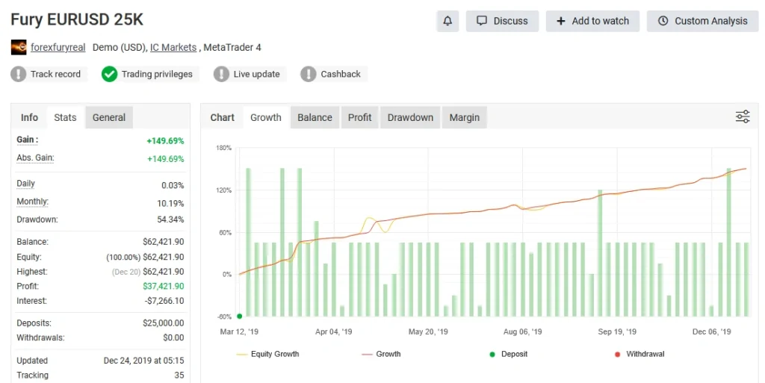The image size is (765, 383).
Task: Toggle Equity Growth legend series
Action: click(268, 354)
